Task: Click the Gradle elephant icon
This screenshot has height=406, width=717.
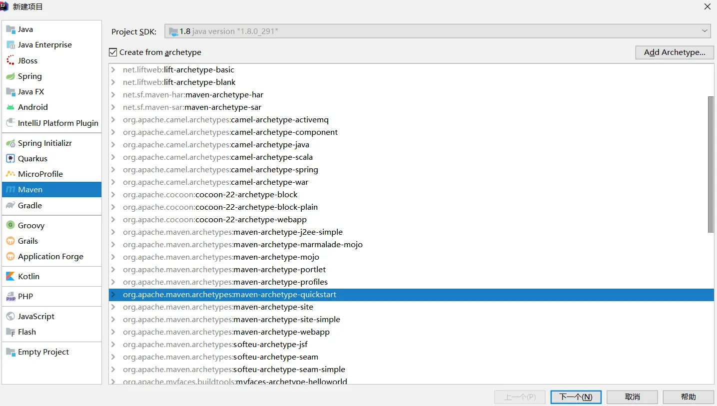Action: [10, 206]
